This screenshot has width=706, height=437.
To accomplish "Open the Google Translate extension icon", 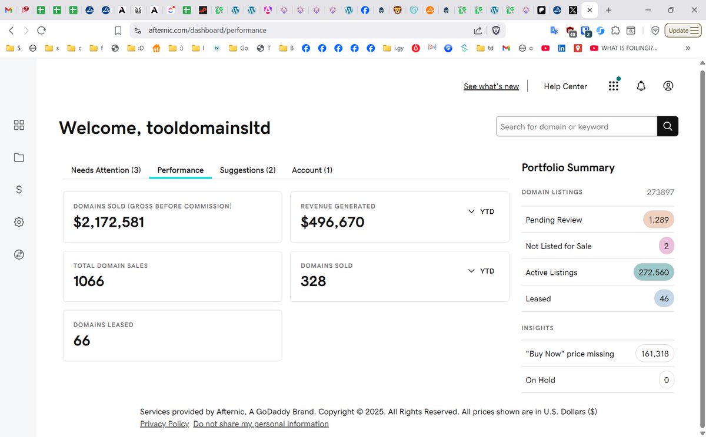I will click(554, 31).
